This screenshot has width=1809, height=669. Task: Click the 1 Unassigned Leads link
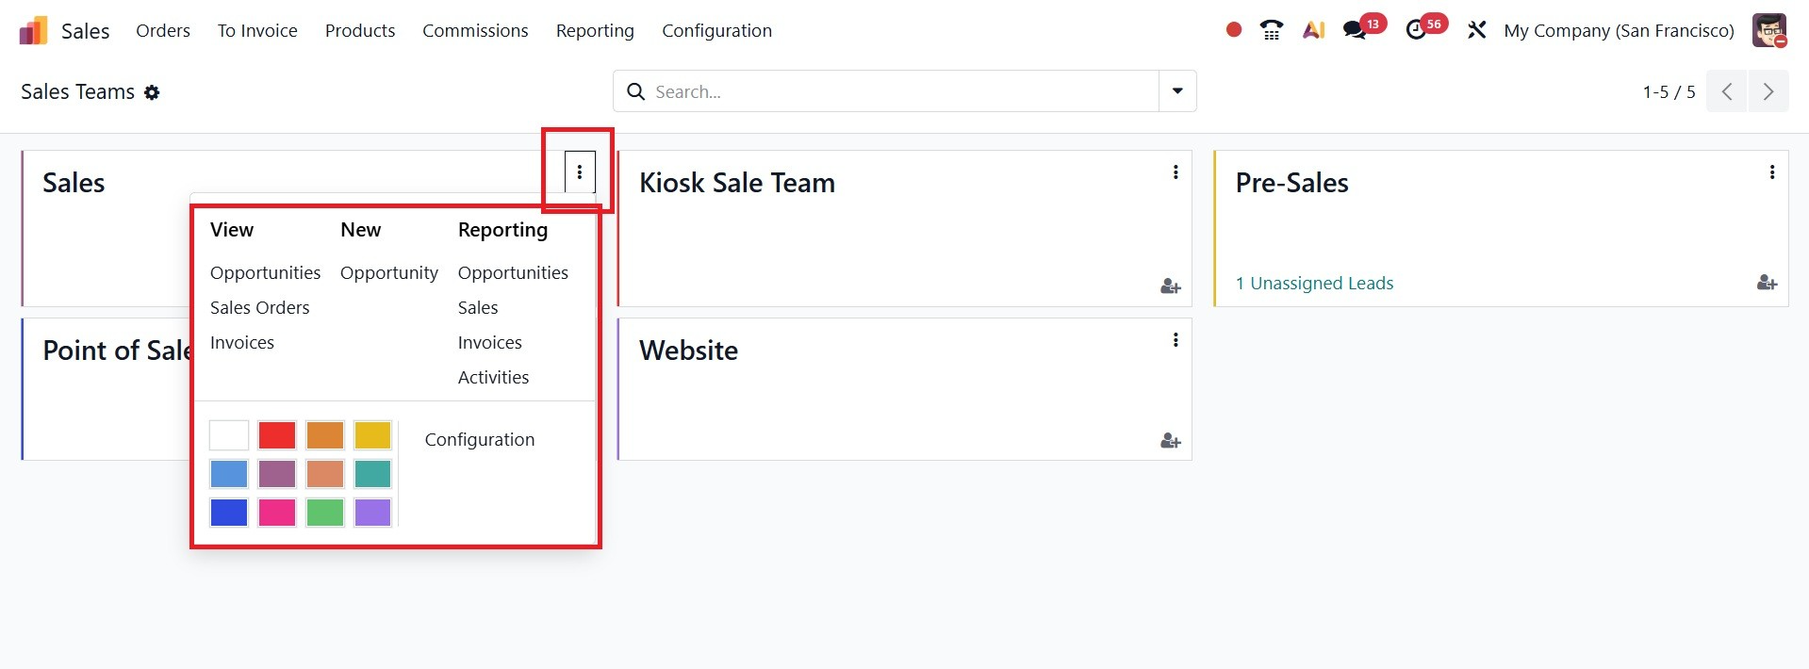[x=1314, y=284]
